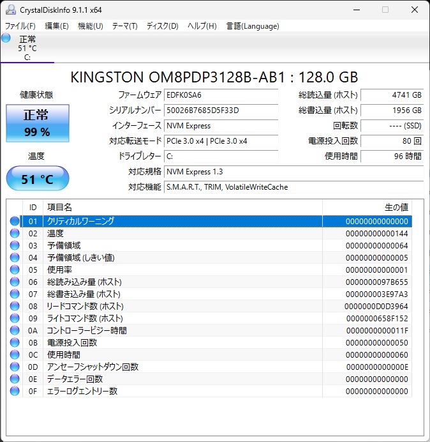The height and width of the screenshot is (442, 430).
Task: Click the standard field NVM Express 1.3
Action: click(x=293, y=172)
